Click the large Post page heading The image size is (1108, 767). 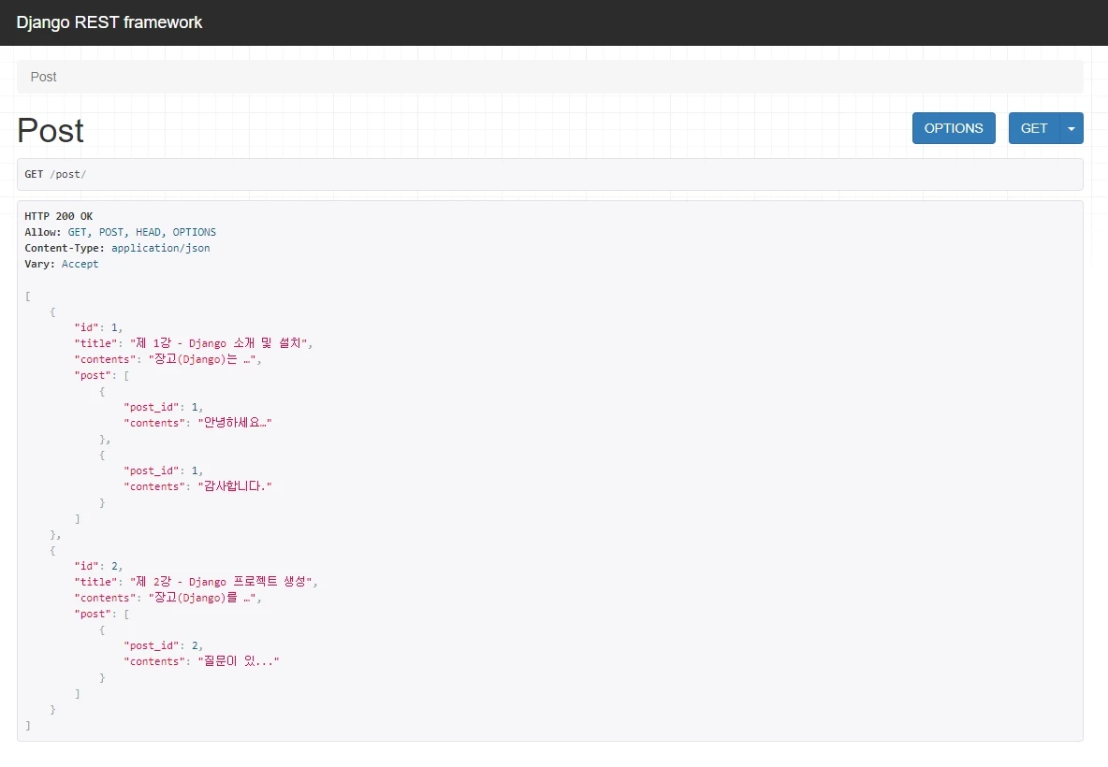(x=51, y=131)
